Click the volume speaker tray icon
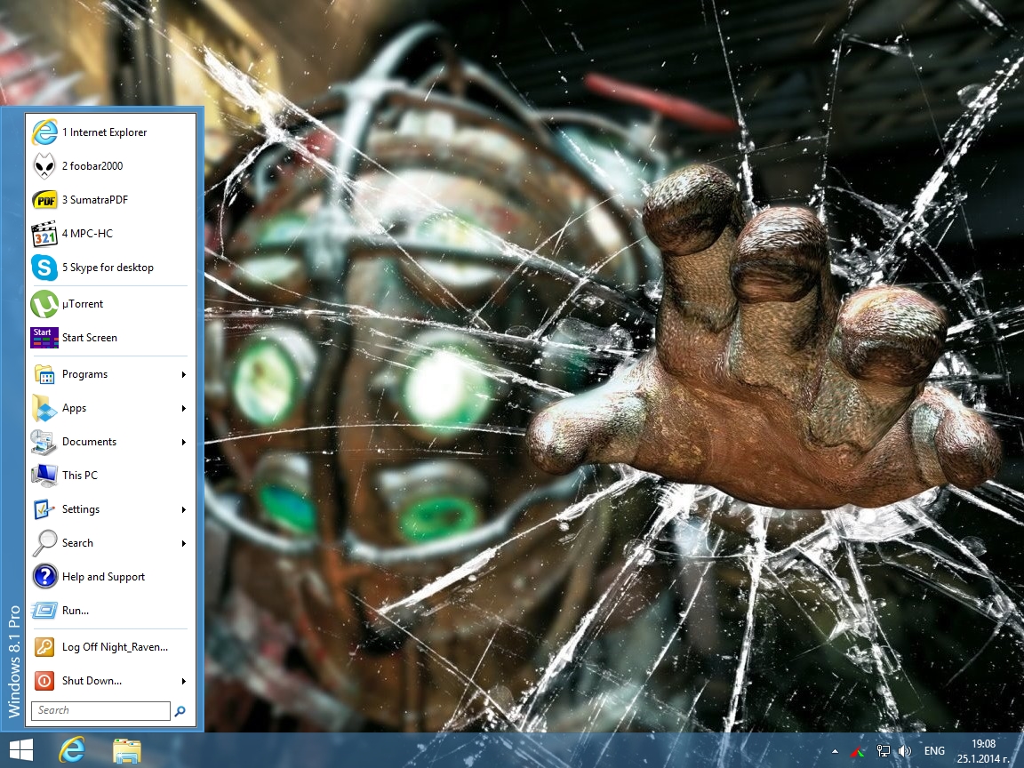 (905, 752)
